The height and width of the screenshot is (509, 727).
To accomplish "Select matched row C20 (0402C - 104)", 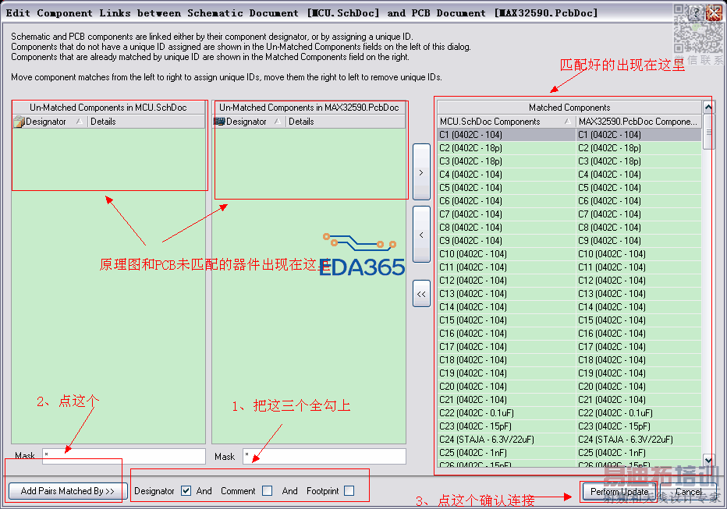I will (569, 387).
